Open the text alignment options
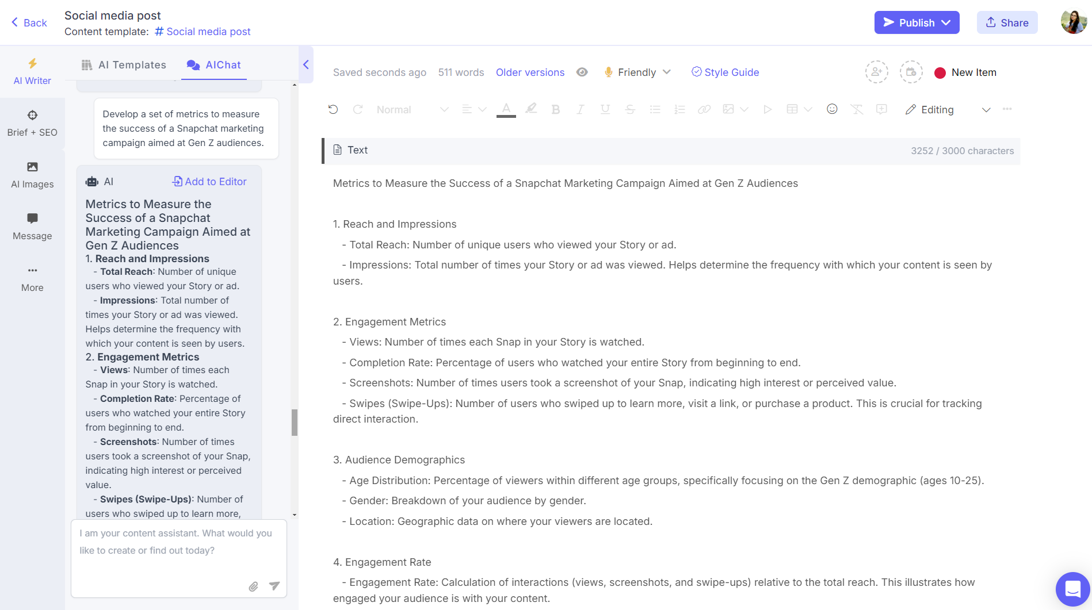Screen dimensions: 1092x610 click(x=474, y=109)
